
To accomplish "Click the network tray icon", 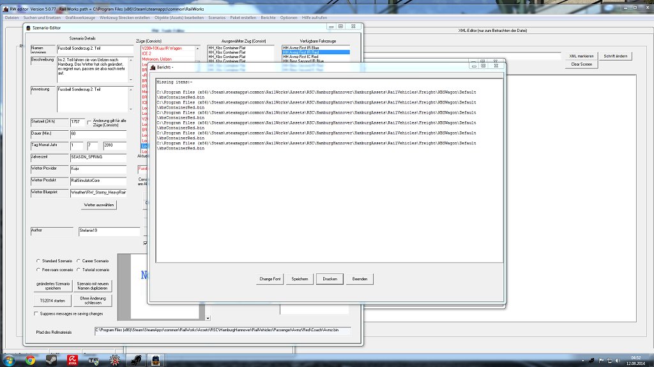I will tap(609, 361).
